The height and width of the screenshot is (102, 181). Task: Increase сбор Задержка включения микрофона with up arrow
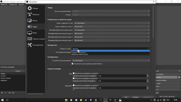(148, 80)
